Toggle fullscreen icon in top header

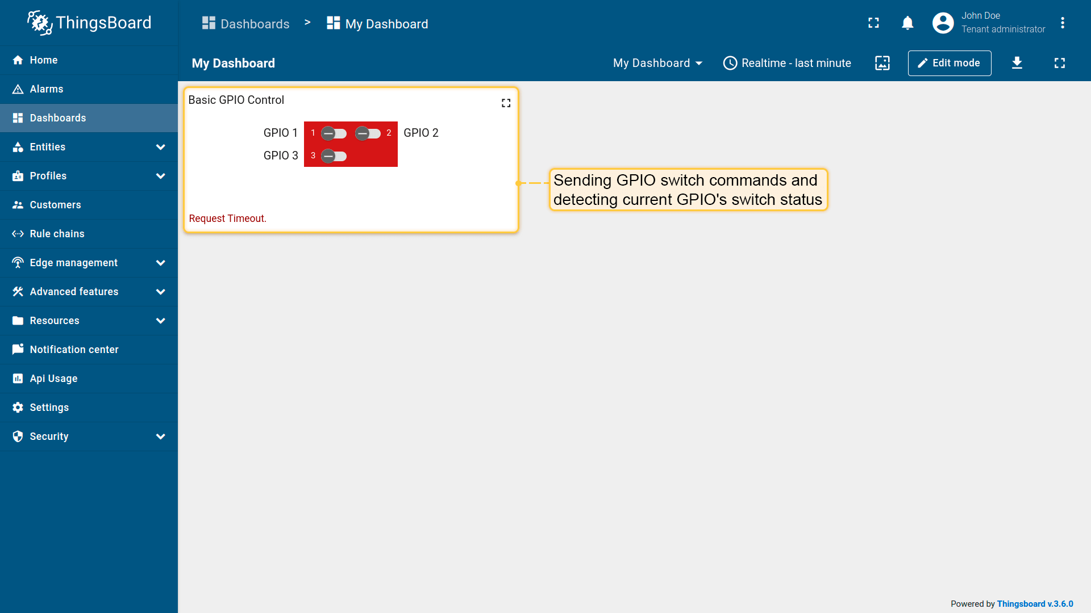pos(873,23)
